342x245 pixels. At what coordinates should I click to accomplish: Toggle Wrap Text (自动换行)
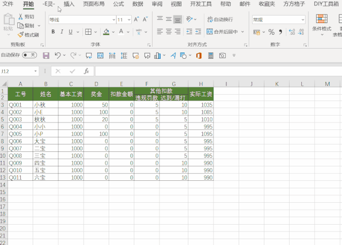tap(220, 19)
